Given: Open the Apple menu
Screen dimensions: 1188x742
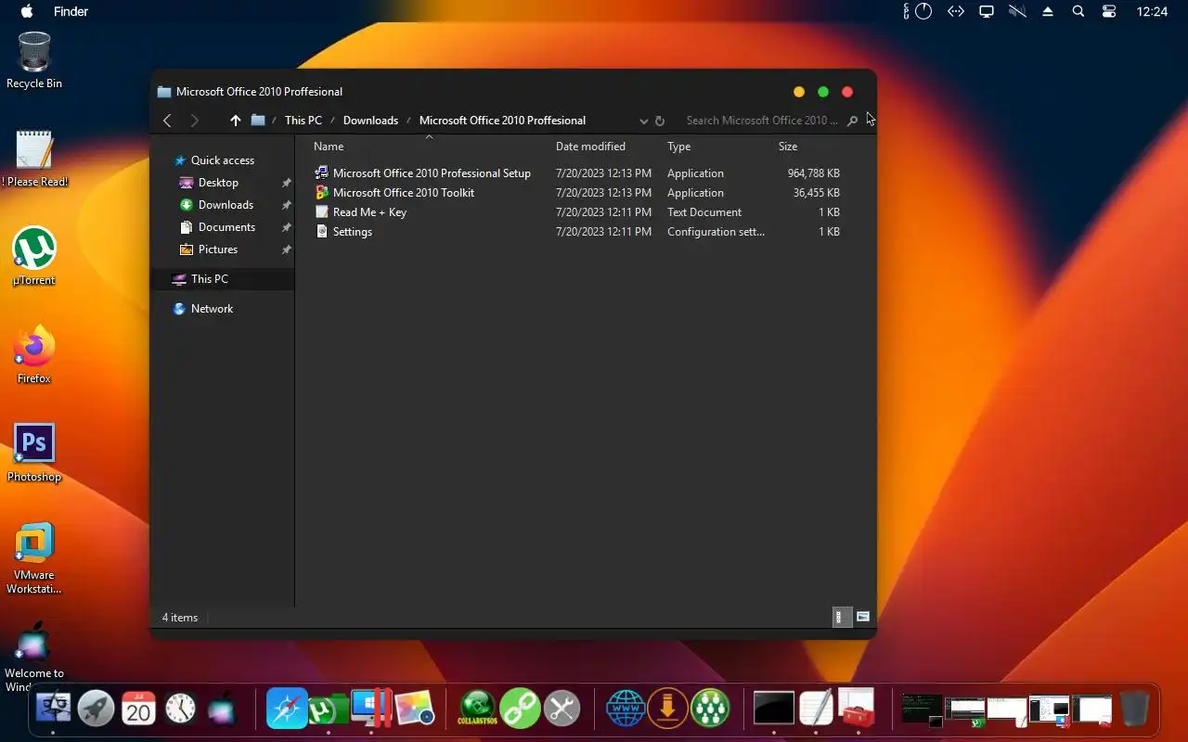Looking at the screenshot, I should 26,12.
